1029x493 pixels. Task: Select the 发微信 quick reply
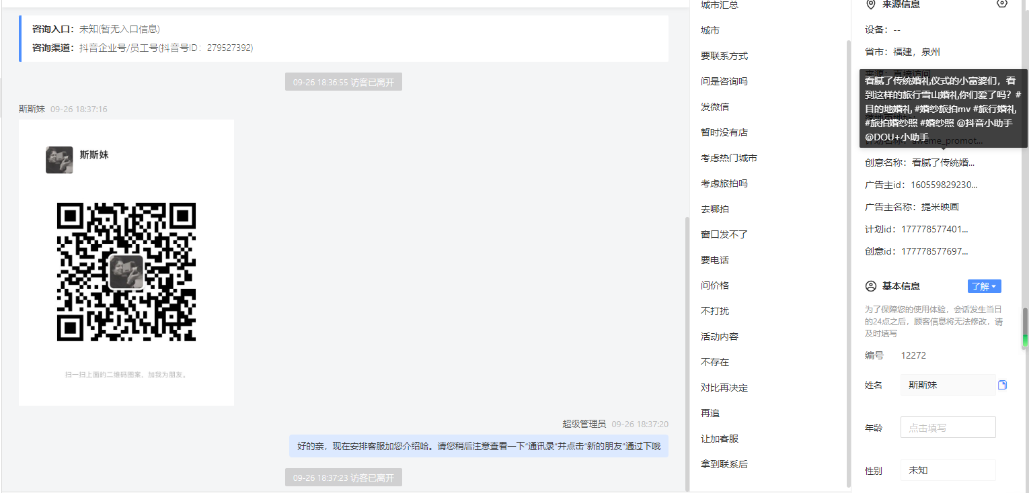[715, 107]
